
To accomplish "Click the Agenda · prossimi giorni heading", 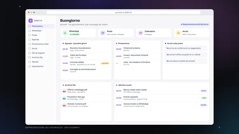I will point(76,43).
